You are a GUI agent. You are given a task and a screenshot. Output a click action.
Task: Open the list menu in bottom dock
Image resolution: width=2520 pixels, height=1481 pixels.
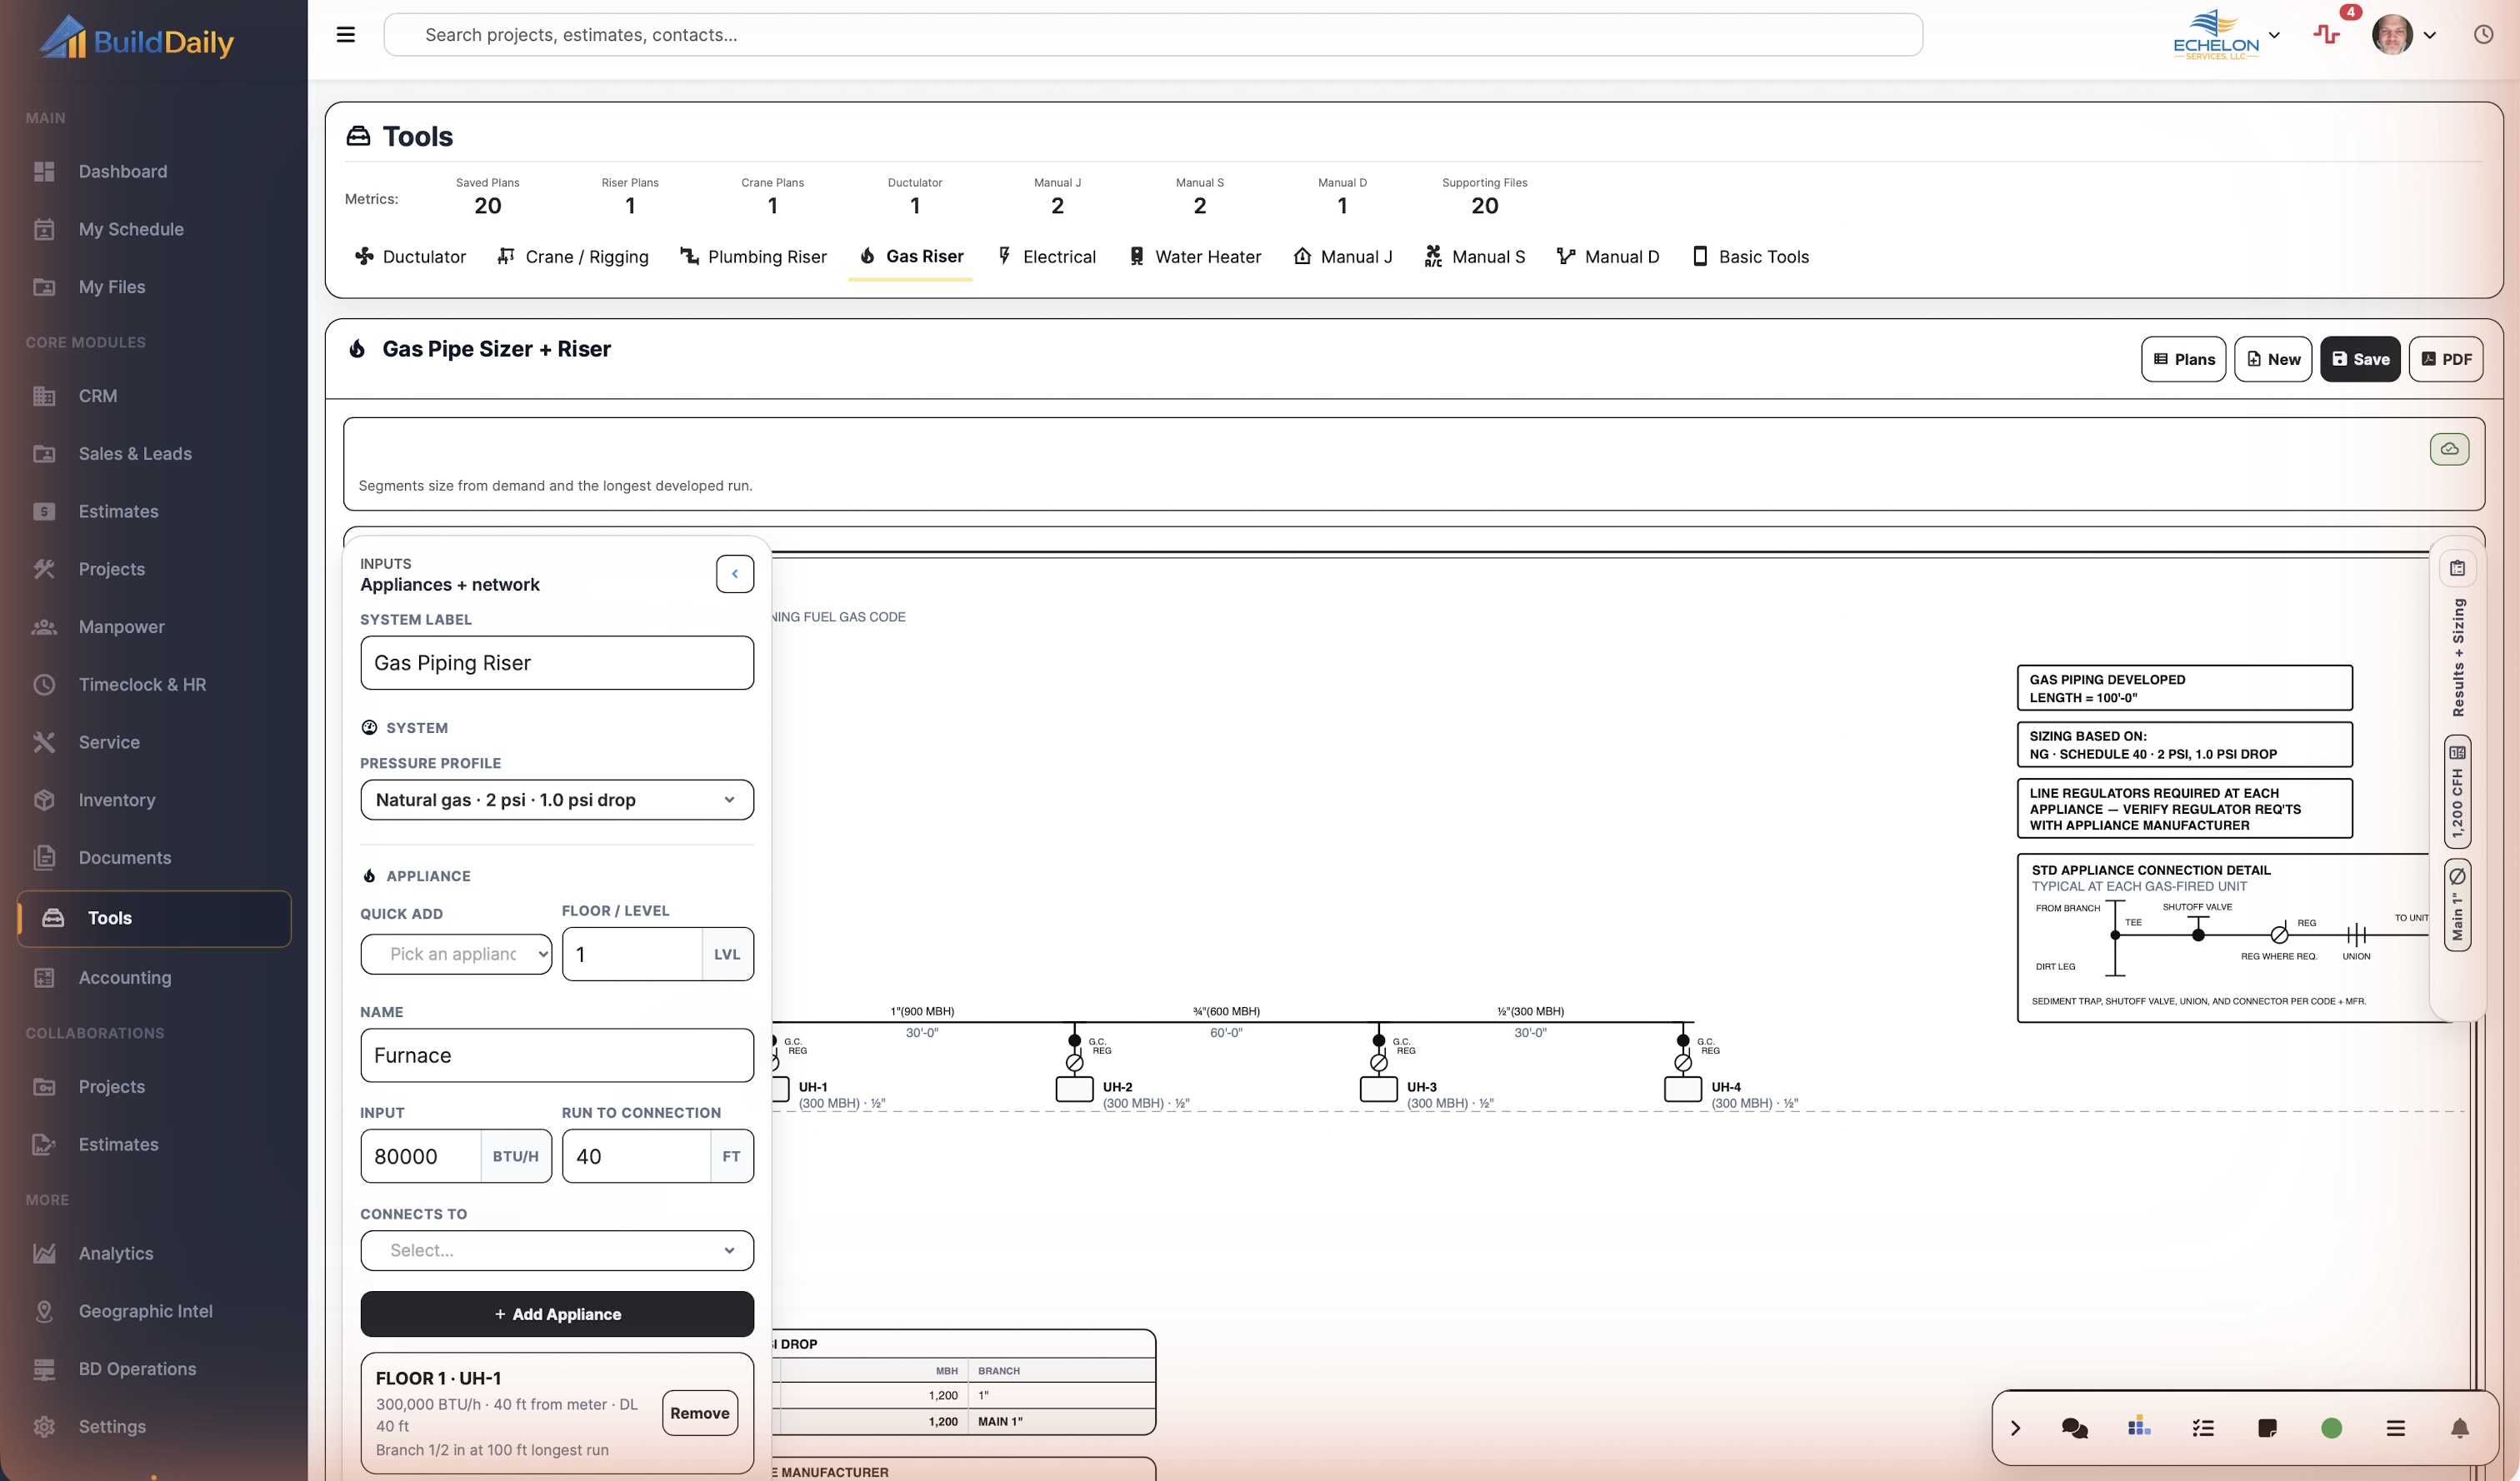tap(2396, 1428)
